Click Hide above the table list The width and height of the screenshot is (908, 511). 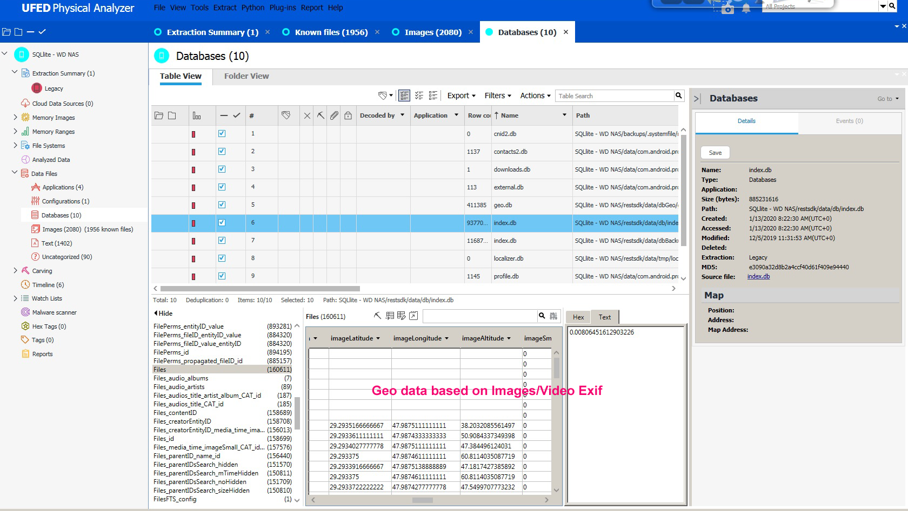click(x=163, y=313)
